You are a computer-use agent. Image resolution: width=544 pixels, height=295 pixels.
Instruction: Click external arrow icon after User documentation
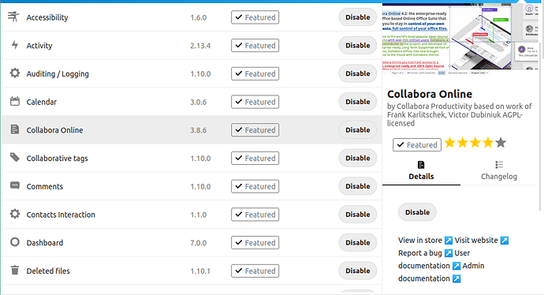click(x=456, y=266)
